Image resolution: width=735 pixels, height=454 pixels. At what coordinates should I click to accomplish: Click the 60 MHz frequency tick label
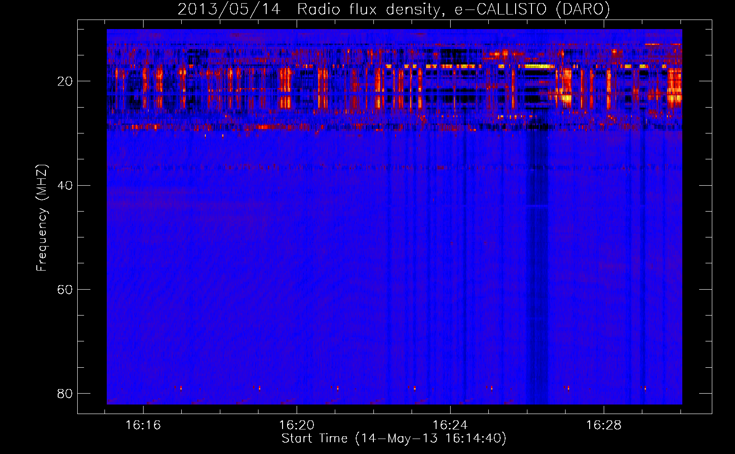click(x=65, y=290)
